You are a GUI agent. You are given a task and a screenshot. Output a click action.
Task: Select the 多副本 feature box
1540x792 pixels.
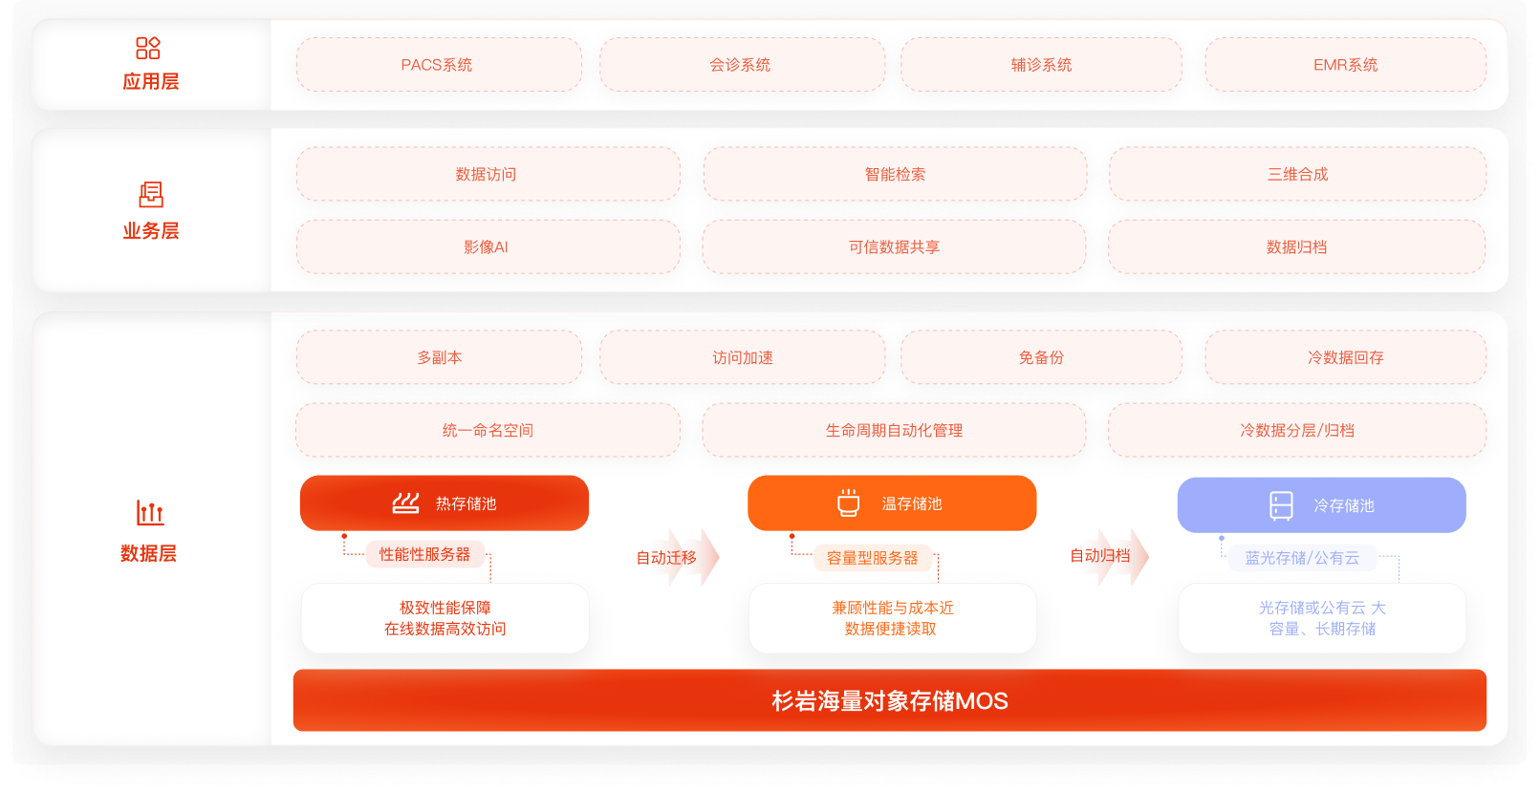click(x=439, y=357)
